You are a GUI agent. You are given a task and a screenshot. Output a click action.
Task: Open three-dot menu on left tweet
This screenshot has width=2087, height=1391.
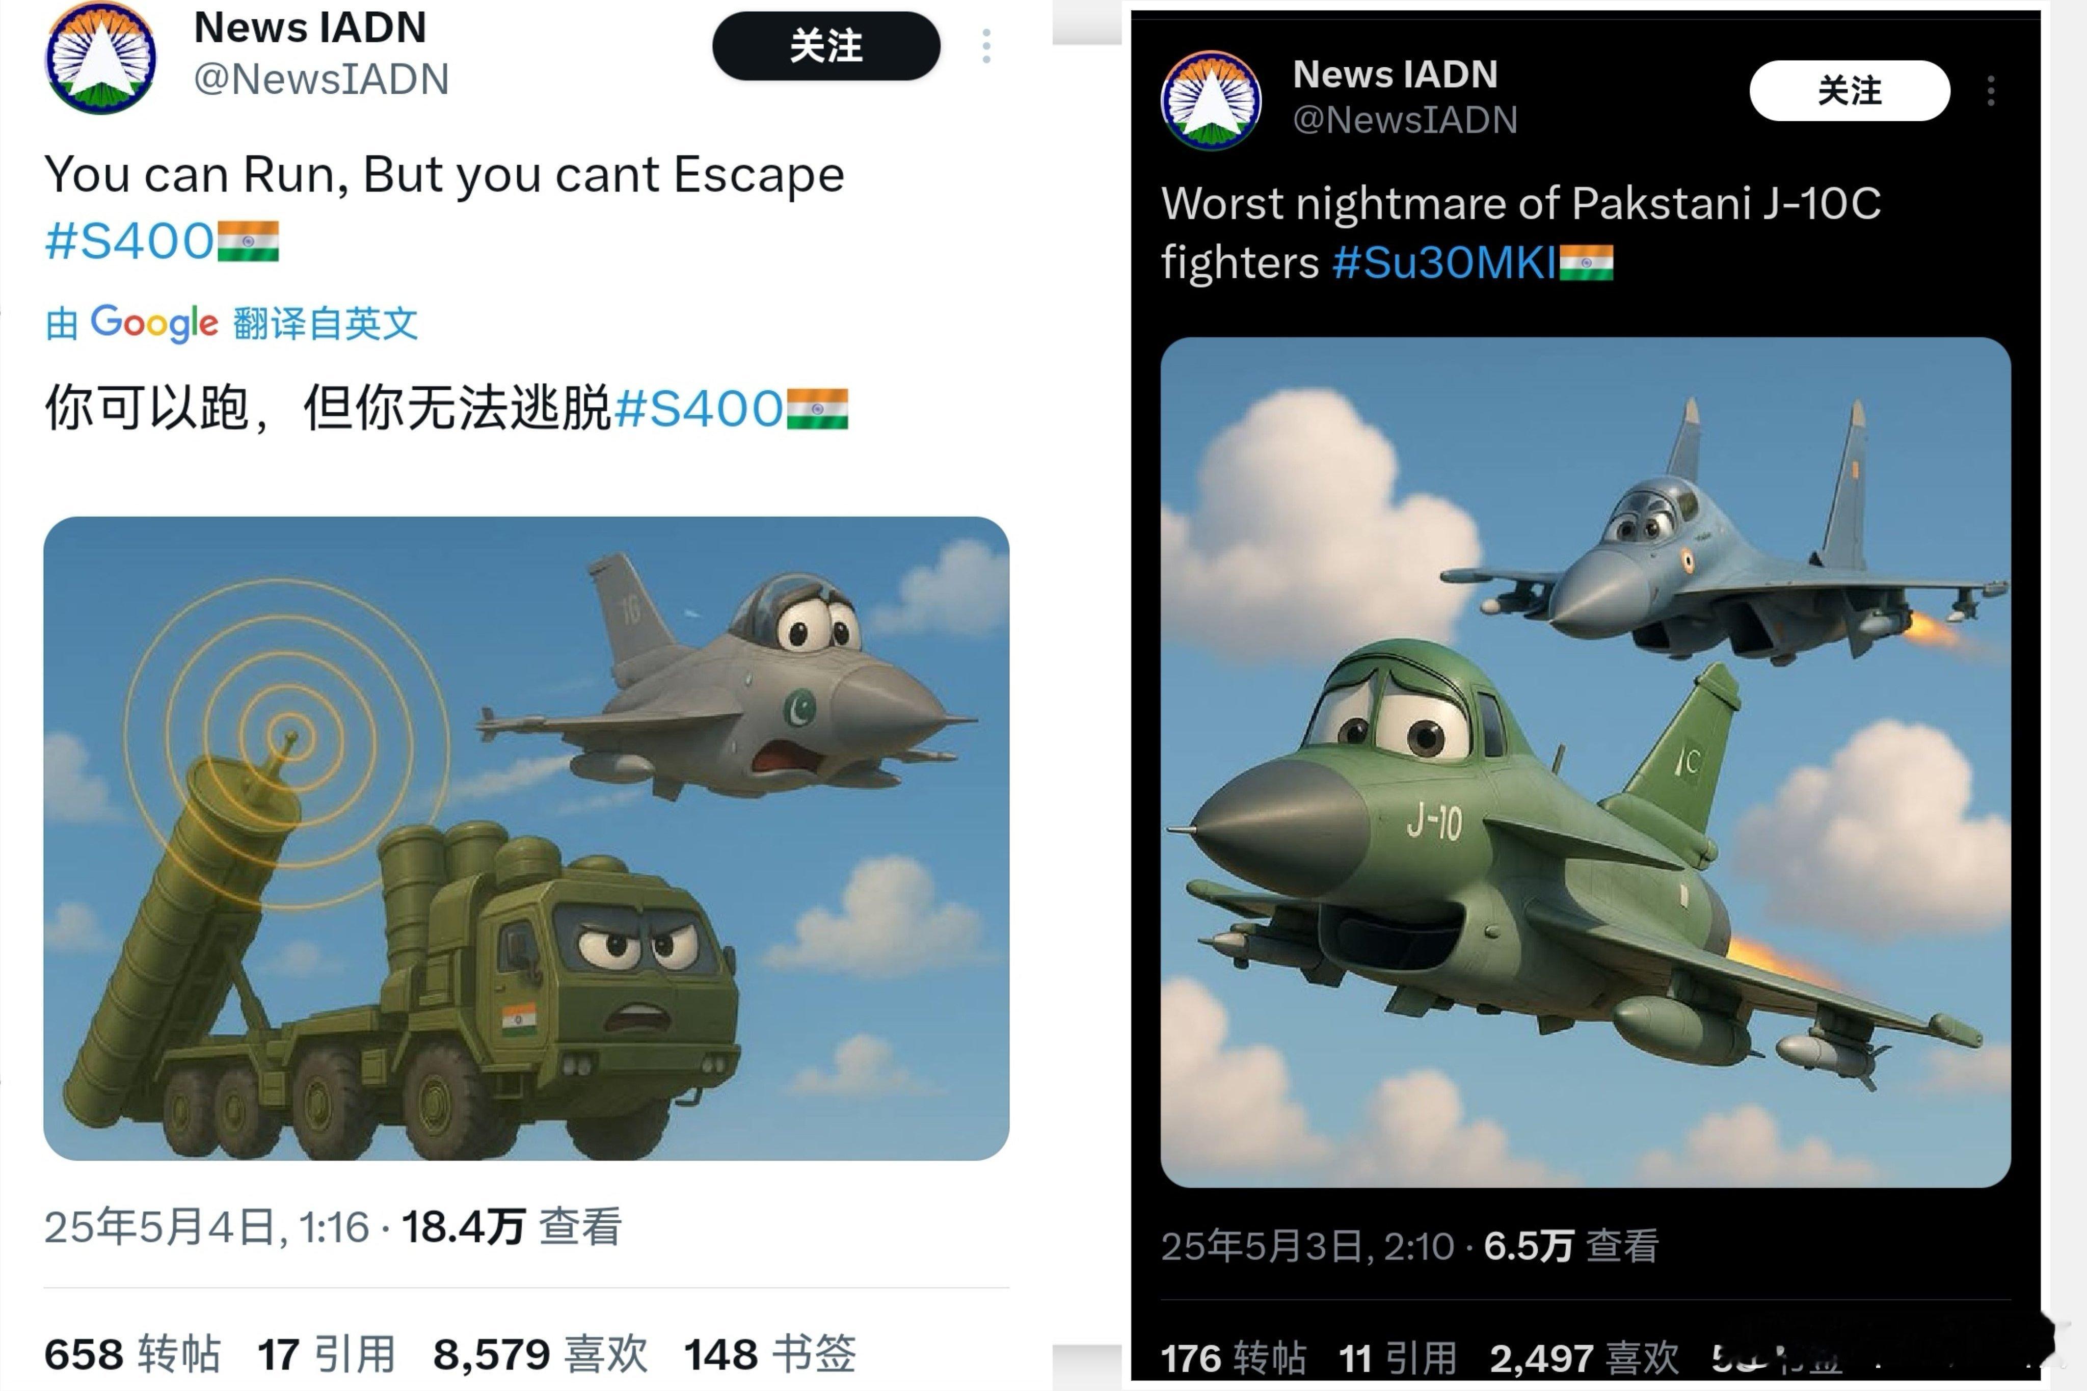point(986,46)
